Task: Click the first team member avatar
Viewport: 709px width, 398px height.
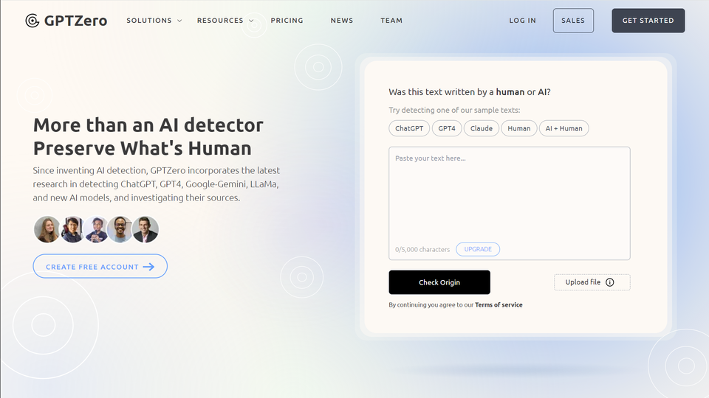Action: (47, 229)
